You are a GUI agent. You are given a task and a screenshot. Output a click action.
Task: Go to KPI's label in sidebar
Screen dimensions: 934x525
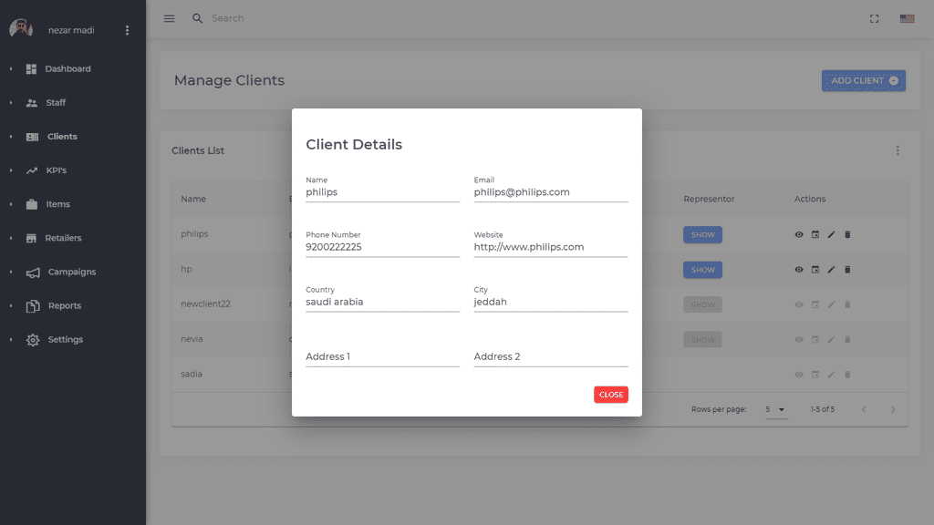point(57,170)
